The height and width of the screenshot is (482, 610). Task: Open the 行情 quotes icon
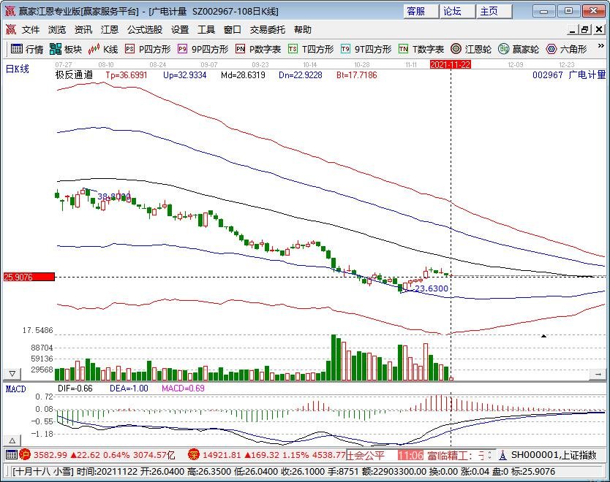pyautogui.click(x=27, y=50)
